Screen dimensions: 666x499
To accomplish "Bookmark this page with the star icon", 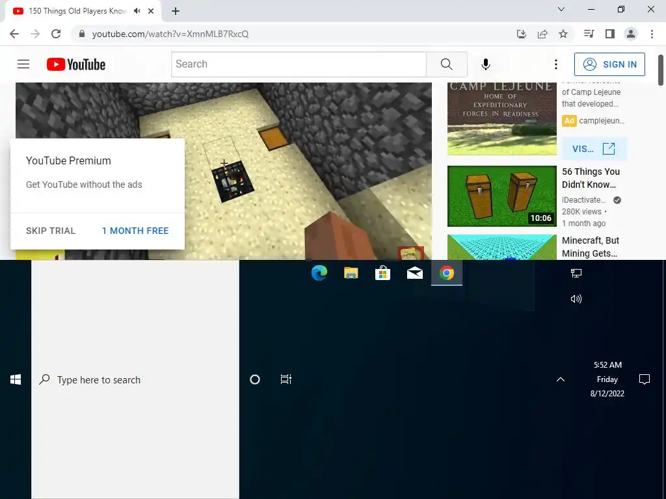I will [x=563, y=34].
